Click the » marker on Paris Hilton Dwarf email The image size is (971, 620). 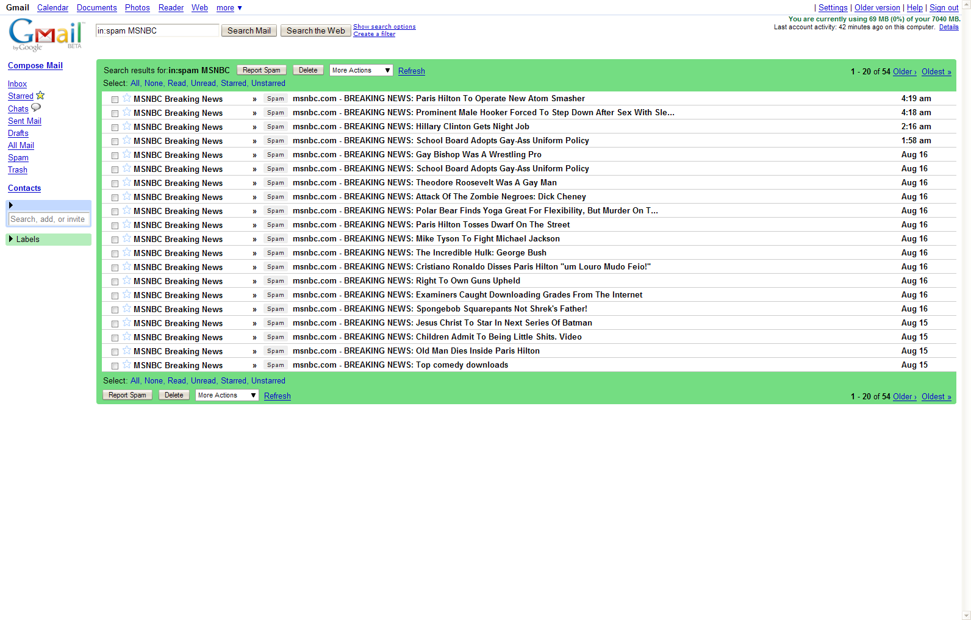tap(254, 225)
